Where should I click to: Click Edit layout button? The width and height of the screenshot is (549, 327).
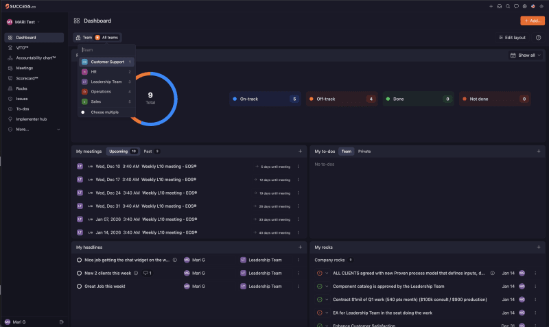[512, 38]
